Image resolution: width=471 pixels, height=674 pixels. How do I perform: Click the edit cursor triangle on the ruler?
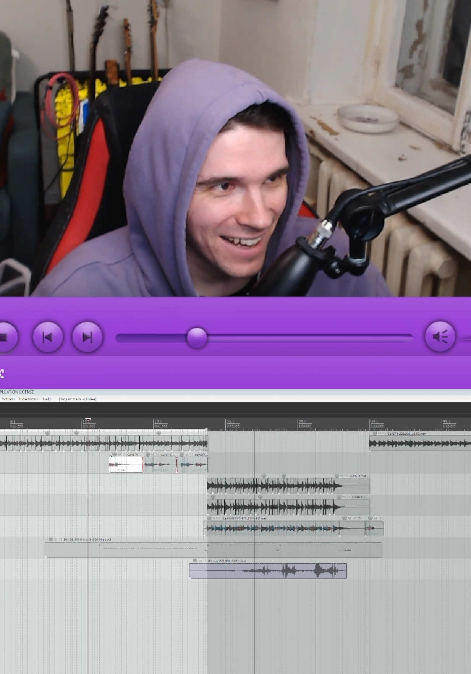pyautogui.click(x=88, y=420)
